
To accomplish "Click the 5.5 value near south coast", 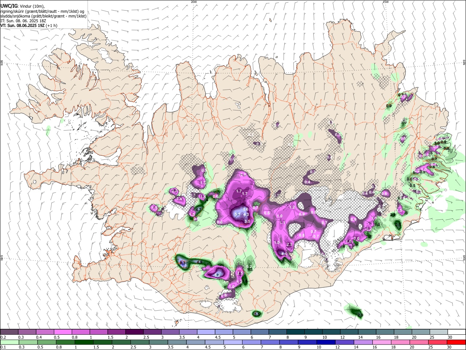I will tap(257, 314).
